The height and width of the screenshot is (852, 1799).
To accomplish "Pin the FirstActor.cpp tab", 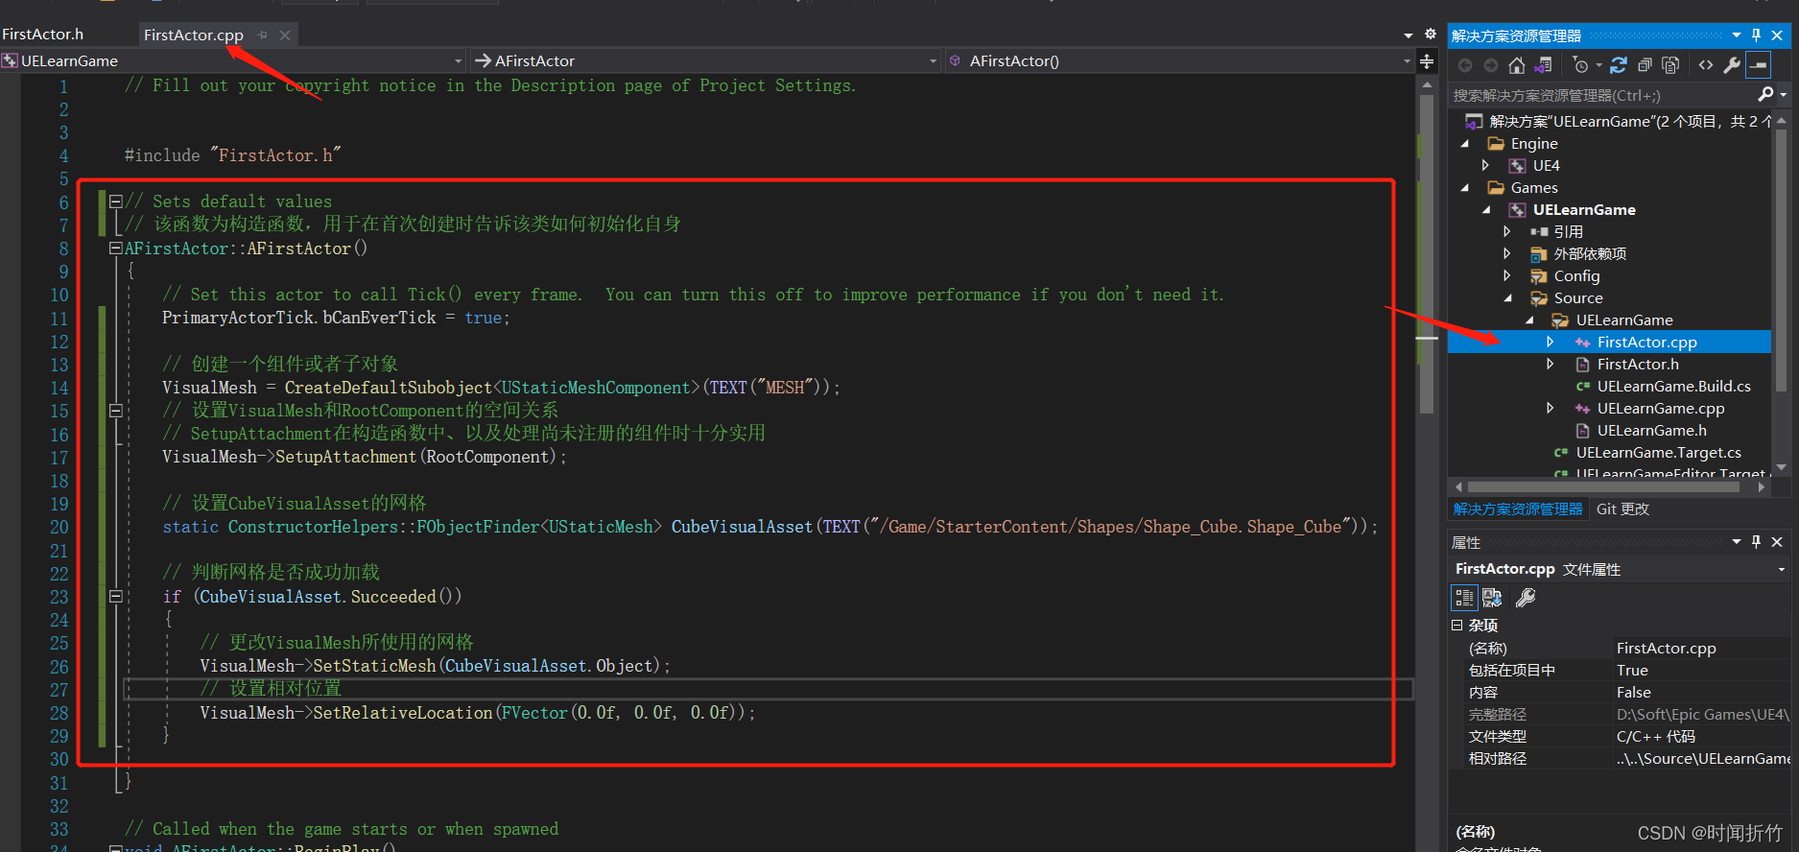I will tap(263, 35).
